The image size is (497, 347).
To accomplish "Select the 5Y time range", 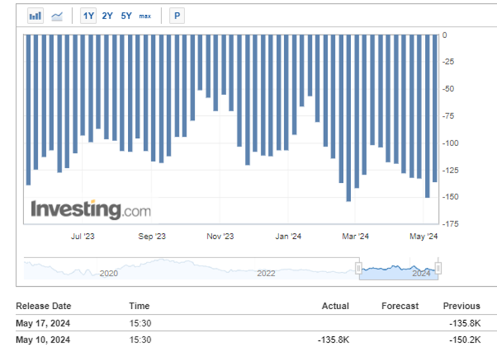I will coord(126,16).
